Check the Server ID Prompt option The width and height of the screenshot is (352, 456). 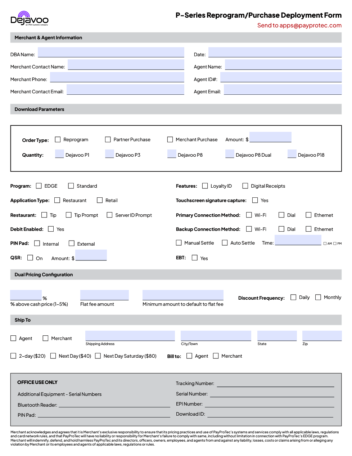[x=110, y=215]
